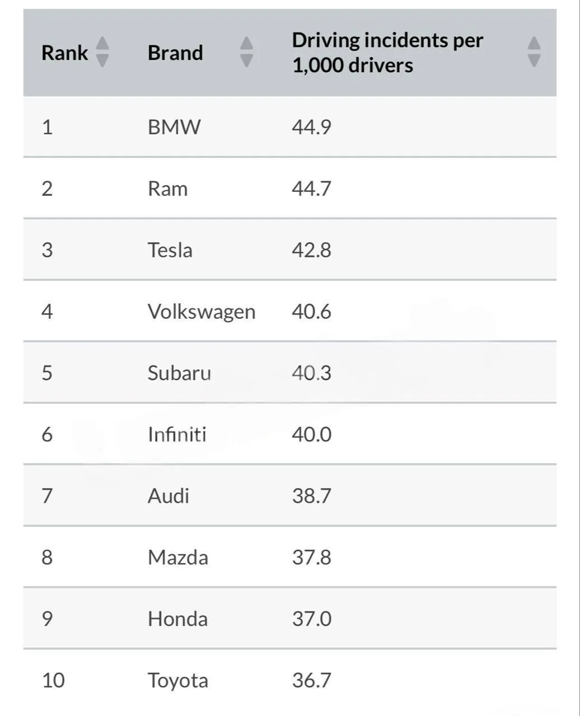Select the Ram brand cell
This screenshot has height=716, width=580.
pyautogui.click(x=167, y=189)
